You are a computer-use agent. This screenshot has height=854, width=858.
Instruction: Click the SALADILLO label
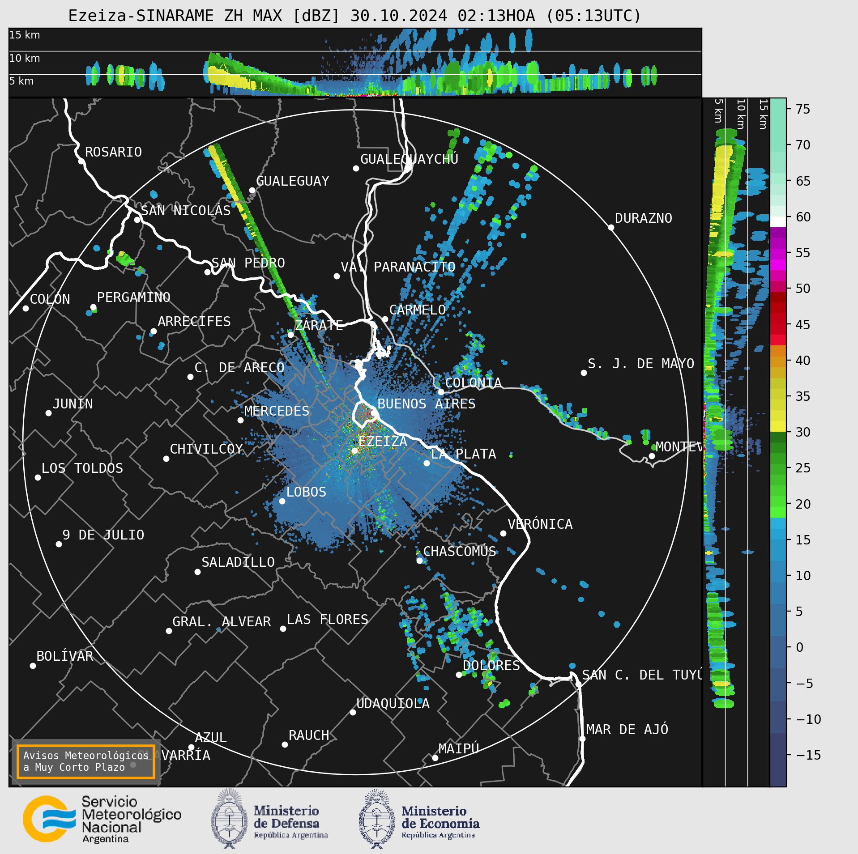coord(238,562)
